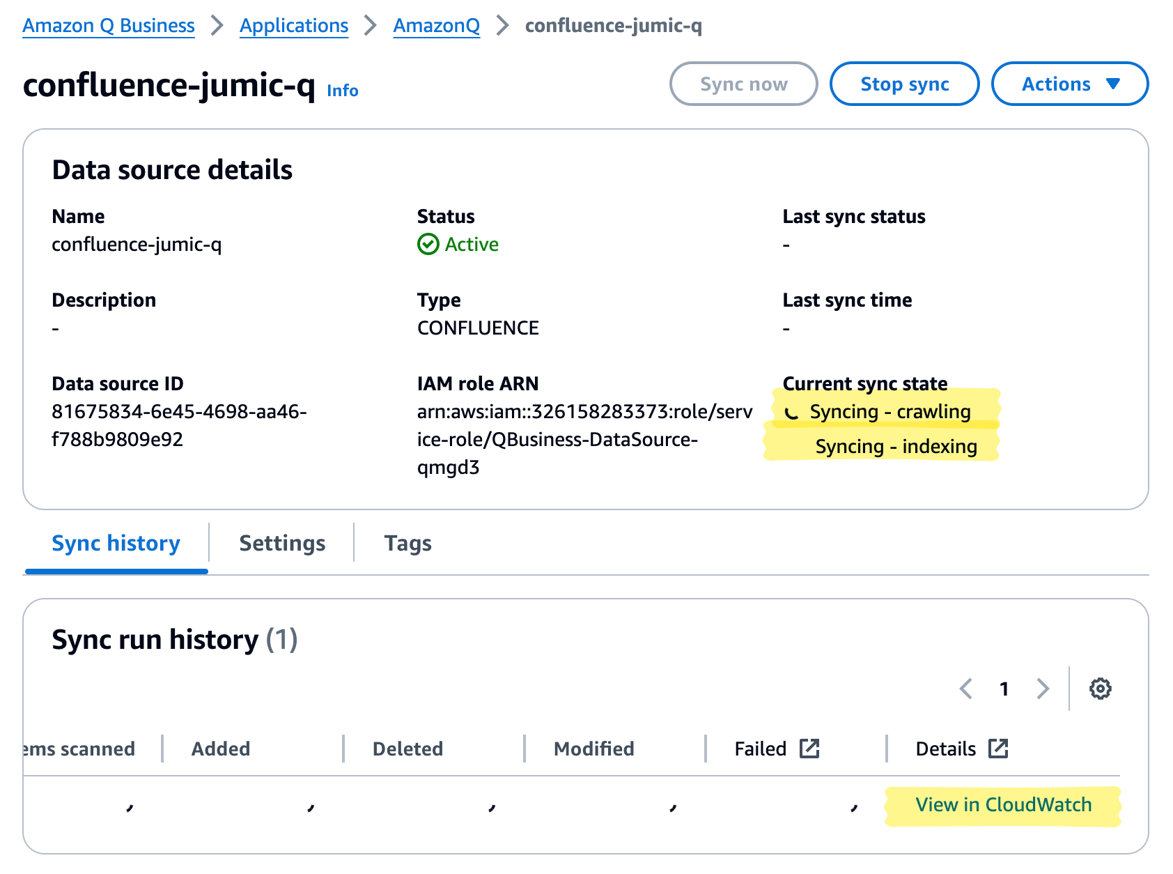Switch to the Settings tab
The width and height of the screenshot is (1173, 874).
click(x=282, y=543)
